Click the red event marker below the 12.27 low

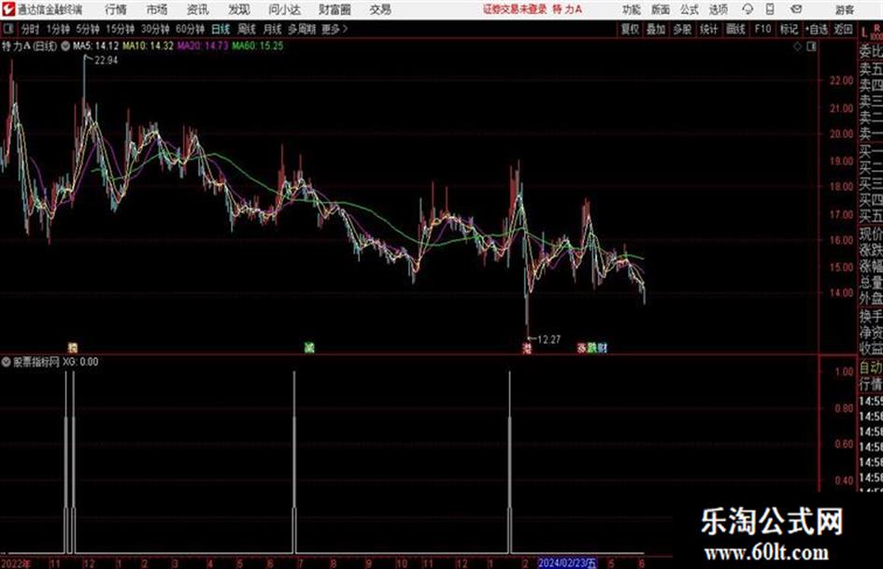[527, 349]
